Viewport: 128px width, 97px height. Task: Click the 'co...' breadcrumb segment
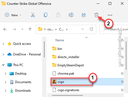(x=50, y=29)
